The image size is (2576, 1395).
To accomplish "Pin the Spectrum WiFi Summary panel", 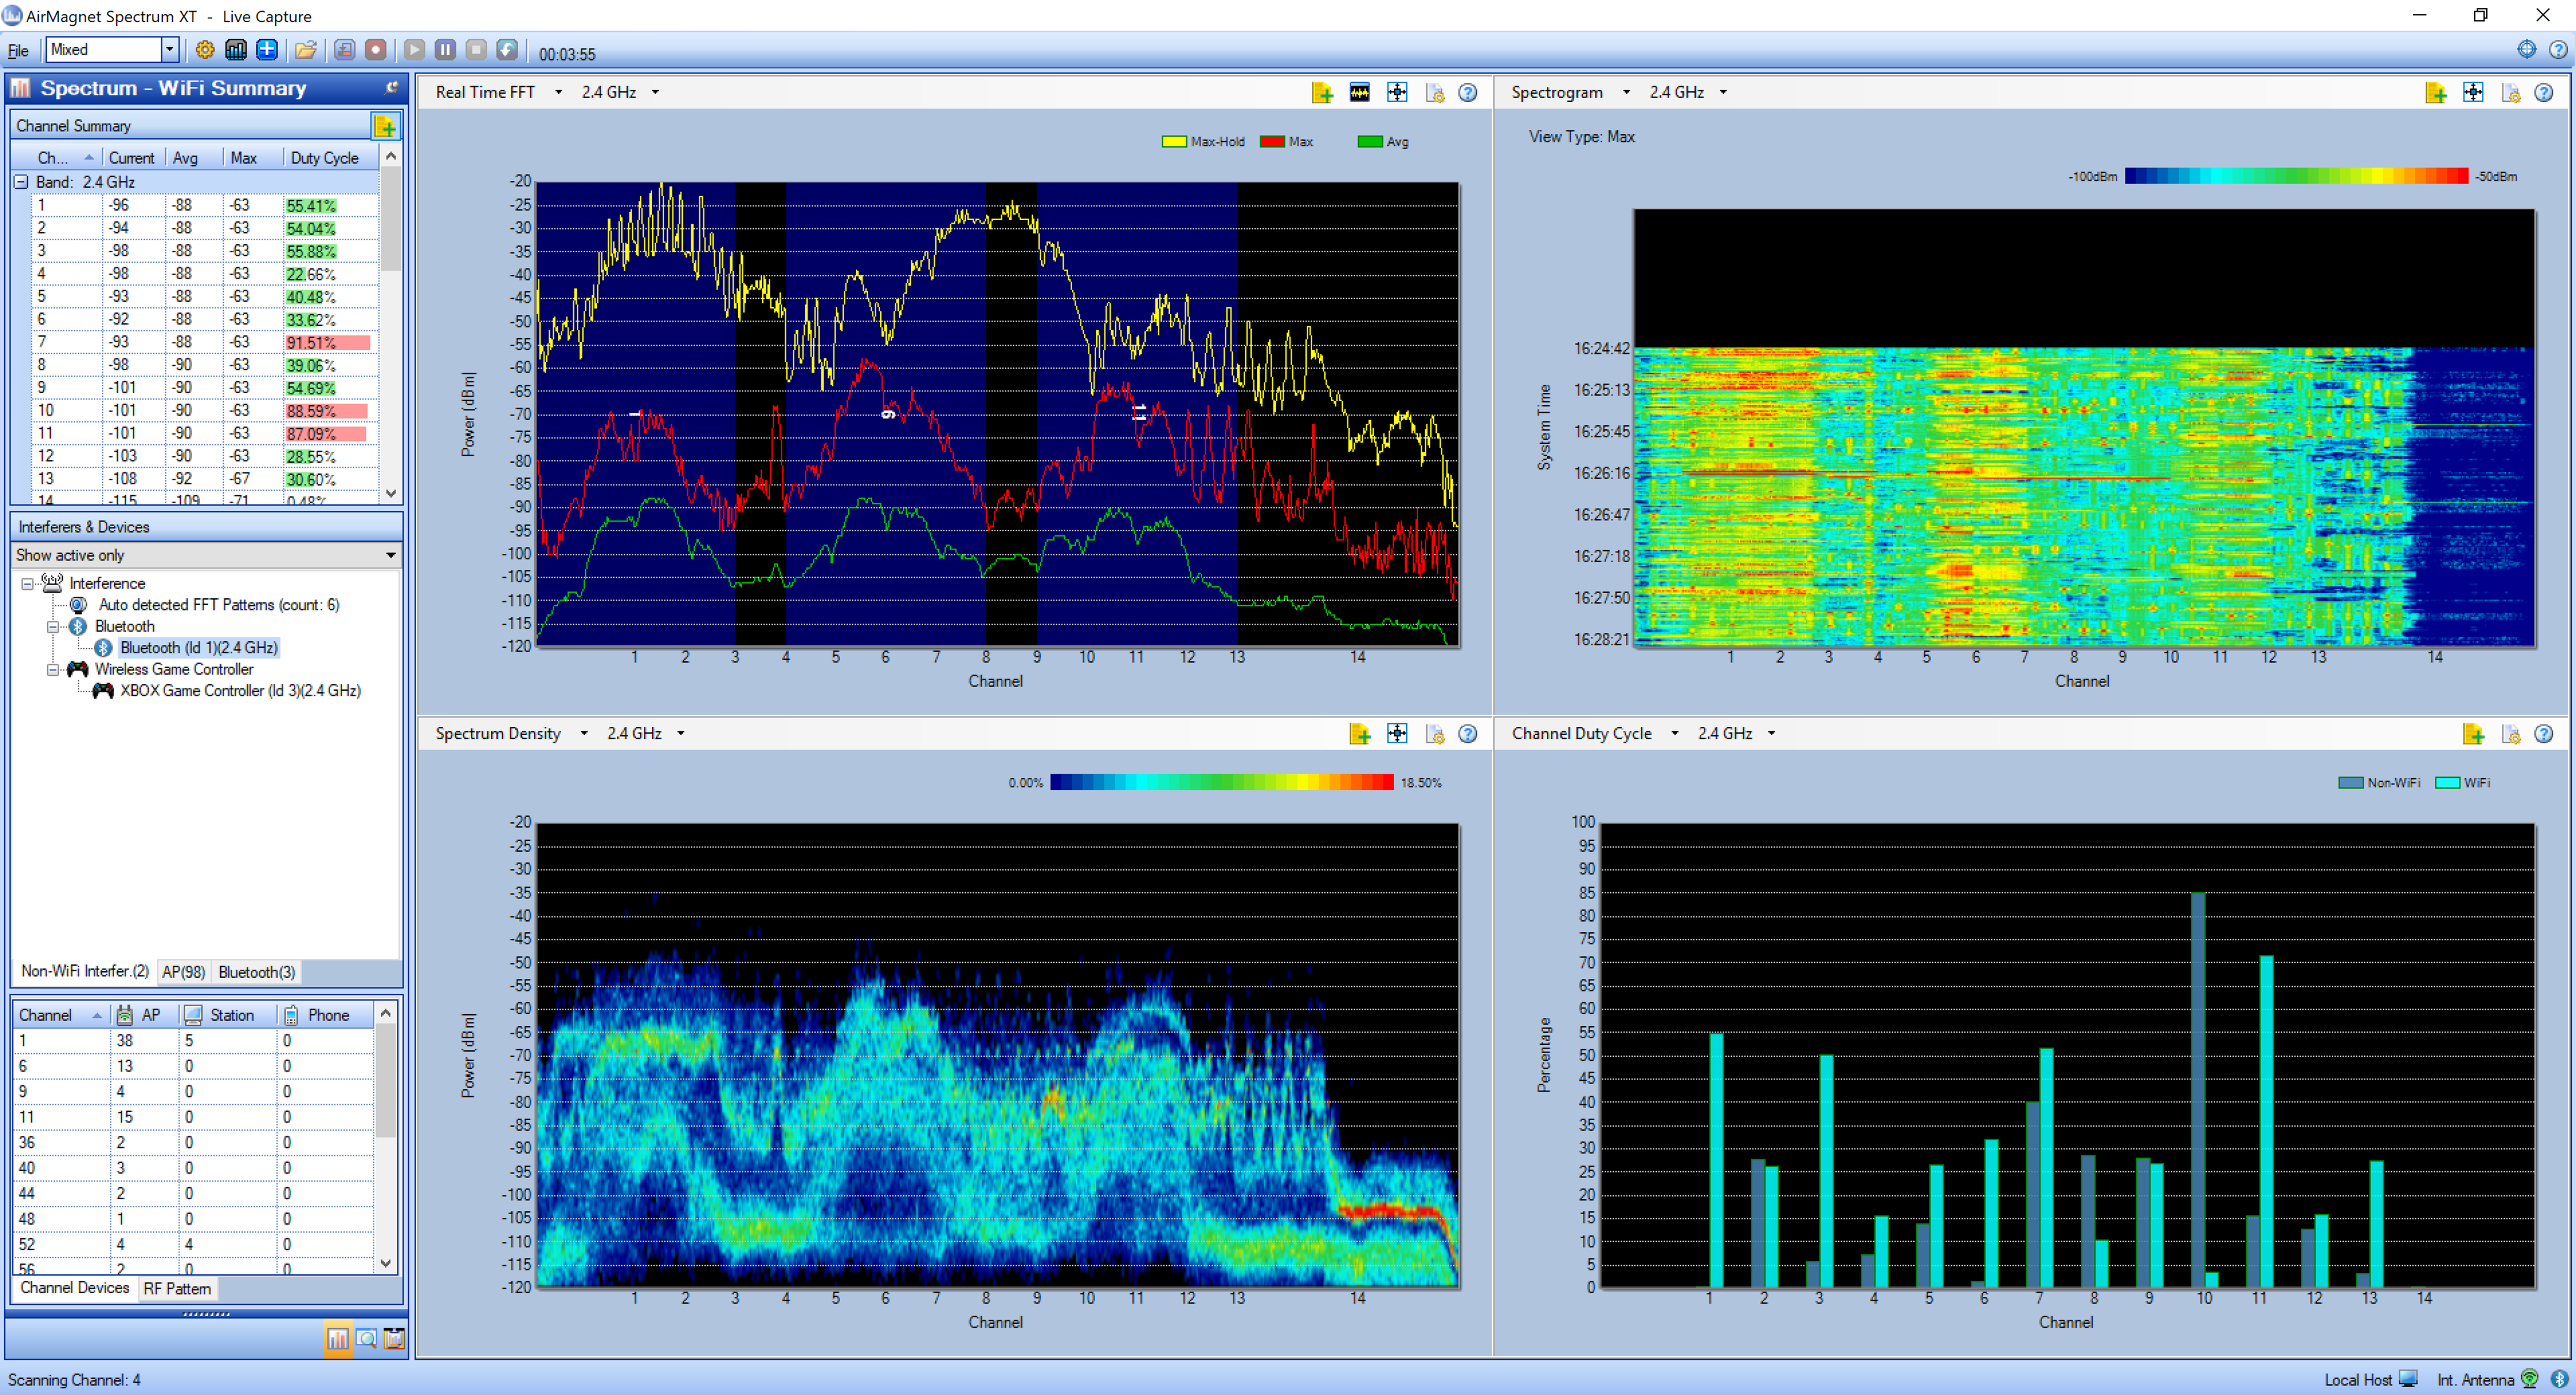I will click(x=391, y=87).
